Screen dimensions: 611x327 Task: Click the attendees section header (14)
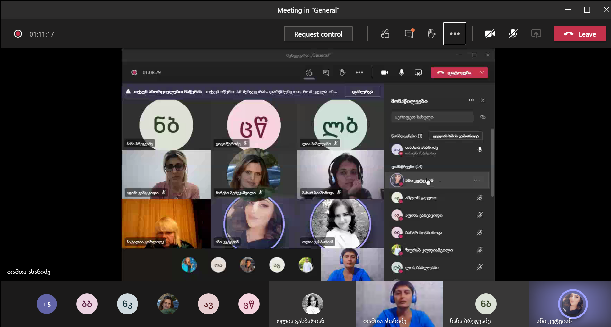click(x=407, y=166)
